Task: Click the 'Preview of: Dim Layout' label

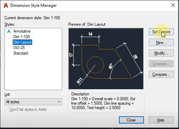Action: (87, 24)
